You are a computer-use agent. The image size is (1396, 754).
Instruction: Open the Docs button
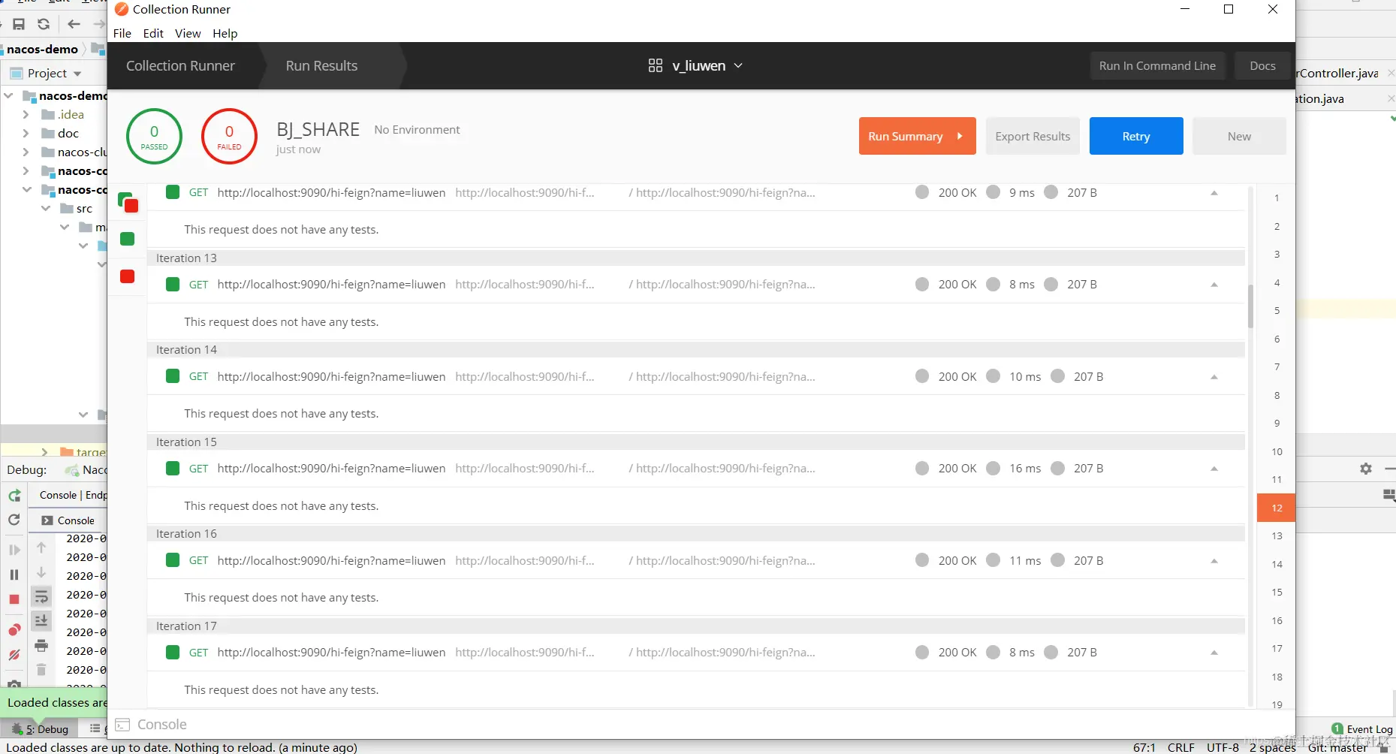[x=1262, y=66]
